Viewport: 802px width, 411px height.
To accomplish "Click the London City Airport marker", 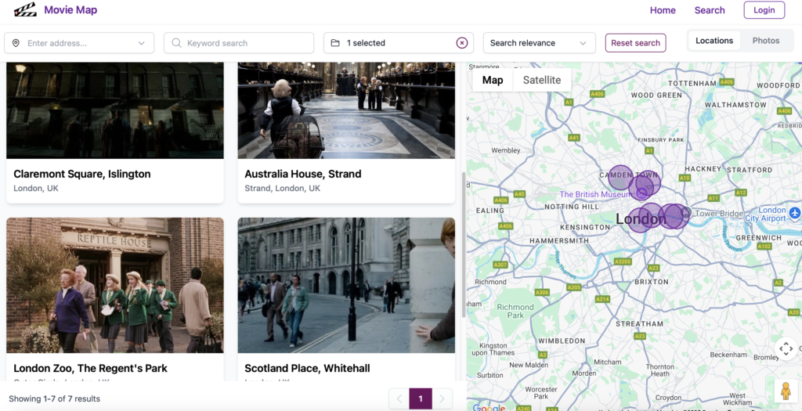I will pyautogui.click(x=795, y=213).
